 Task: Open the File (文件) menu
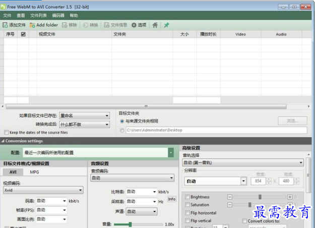coord(7,16)
